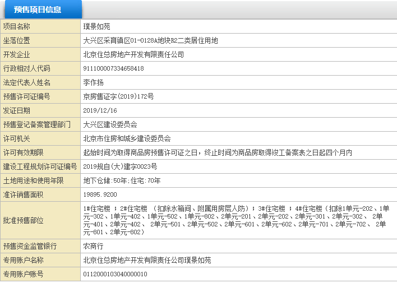Click the value 地下仓储:50年;住宅:70年
The image size is (397, 283).
(122, 180)
